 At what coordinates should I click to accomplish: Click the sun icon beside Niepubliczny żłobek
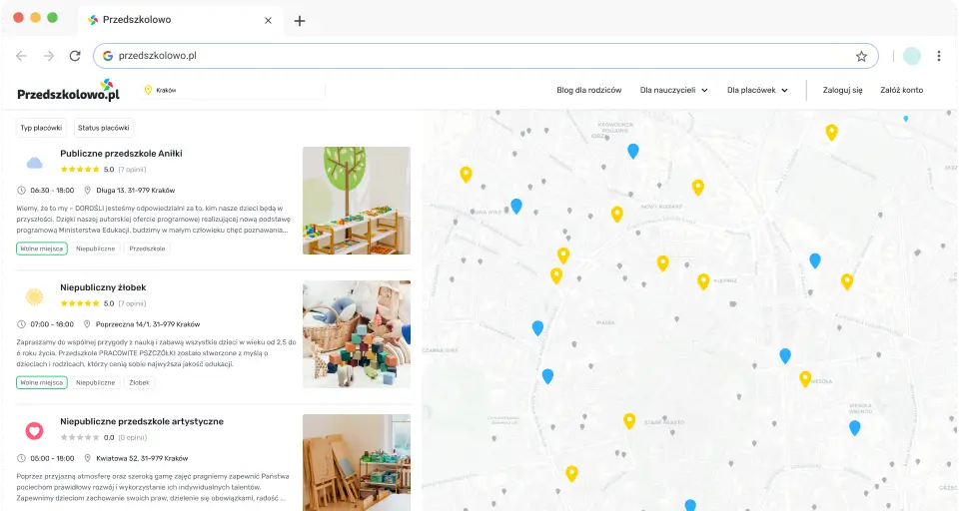click(34, 296)
